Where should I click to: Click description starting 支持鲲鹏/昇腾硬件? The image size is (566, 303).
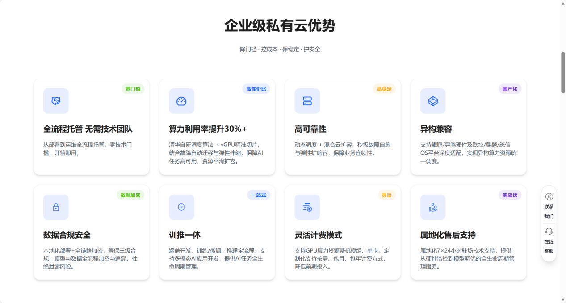pyautogui.click(x=468, y=153)
